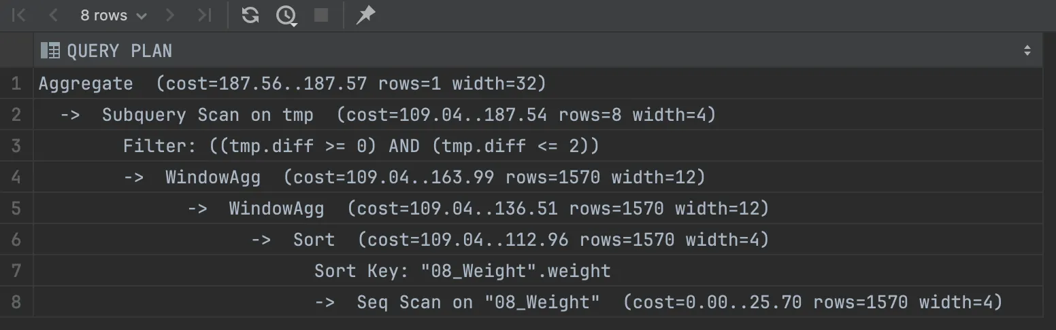
Task: Click previous page arrow icon
Action: pos(54,15)
